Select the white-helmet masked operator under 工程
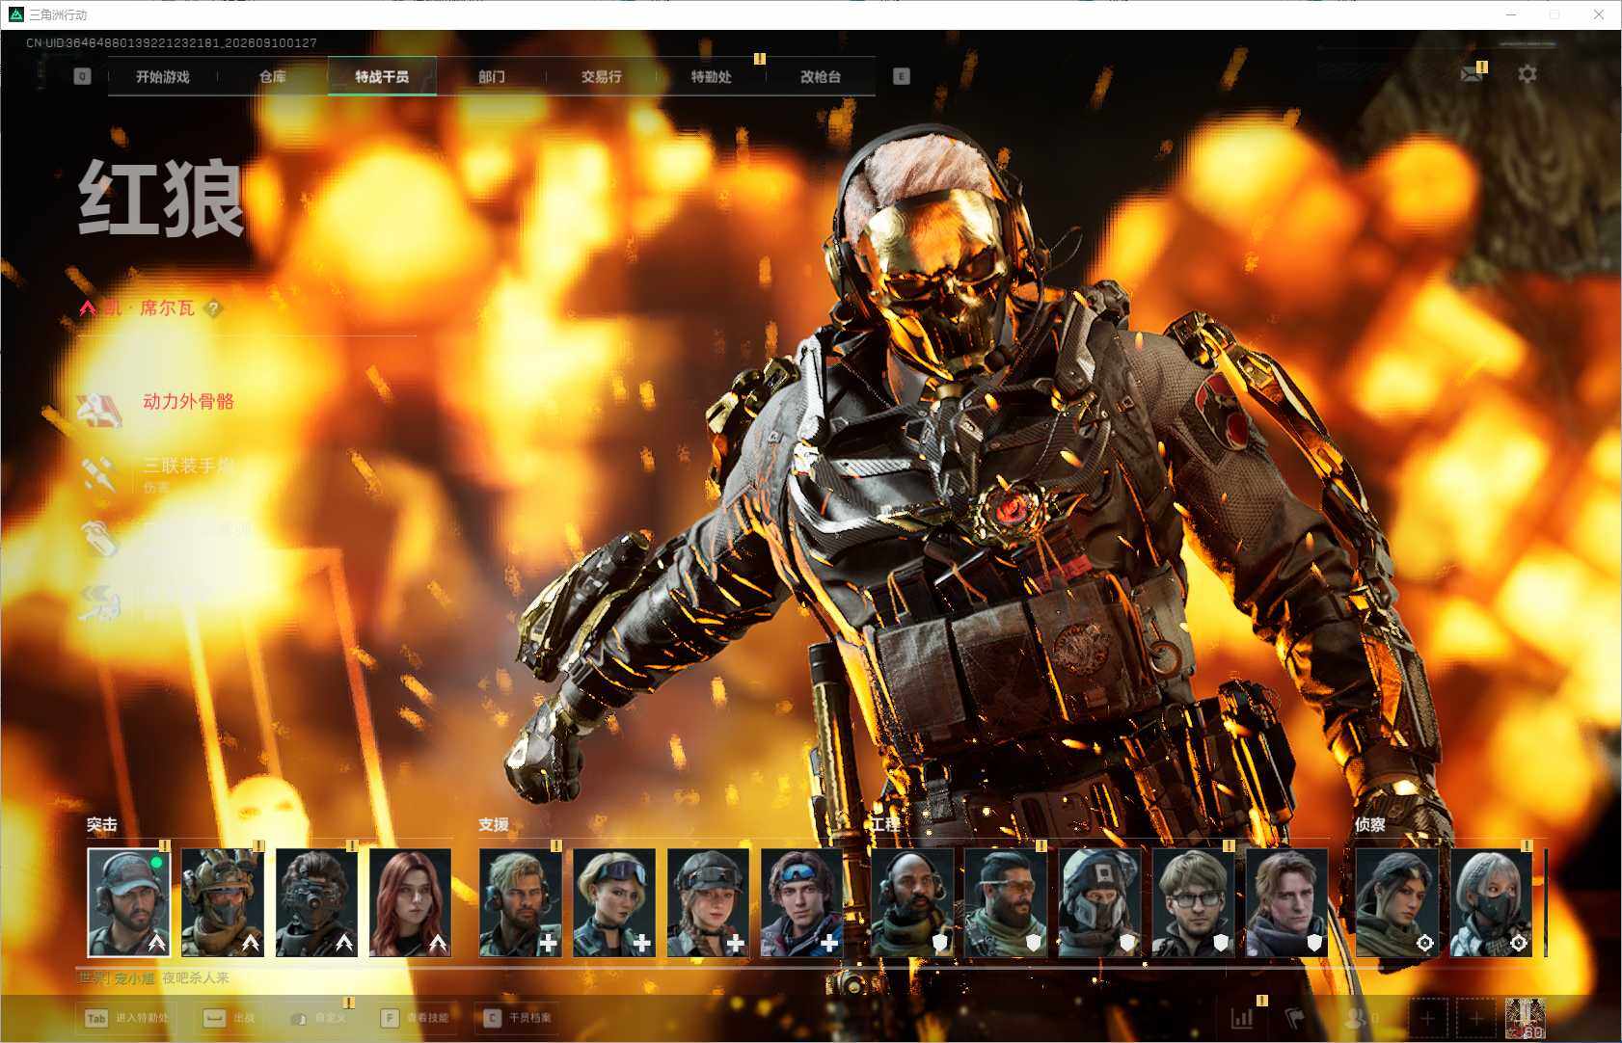Viewport: 1622px width, 1043px height. click(x=1099, y=902)
